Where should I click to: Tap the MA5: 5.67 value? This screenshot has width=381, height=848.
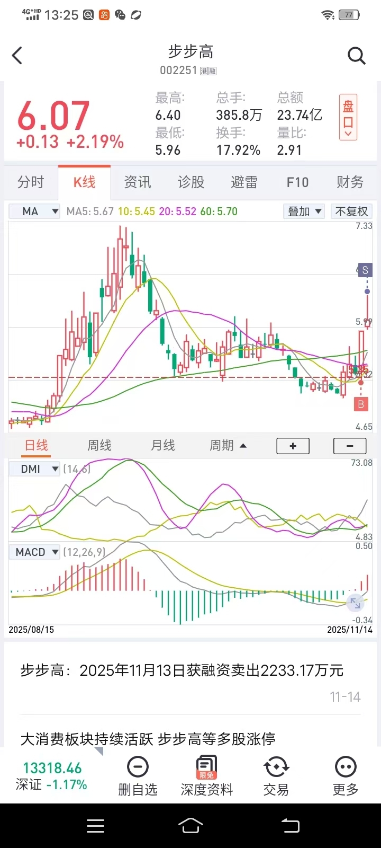coord(90,211)
